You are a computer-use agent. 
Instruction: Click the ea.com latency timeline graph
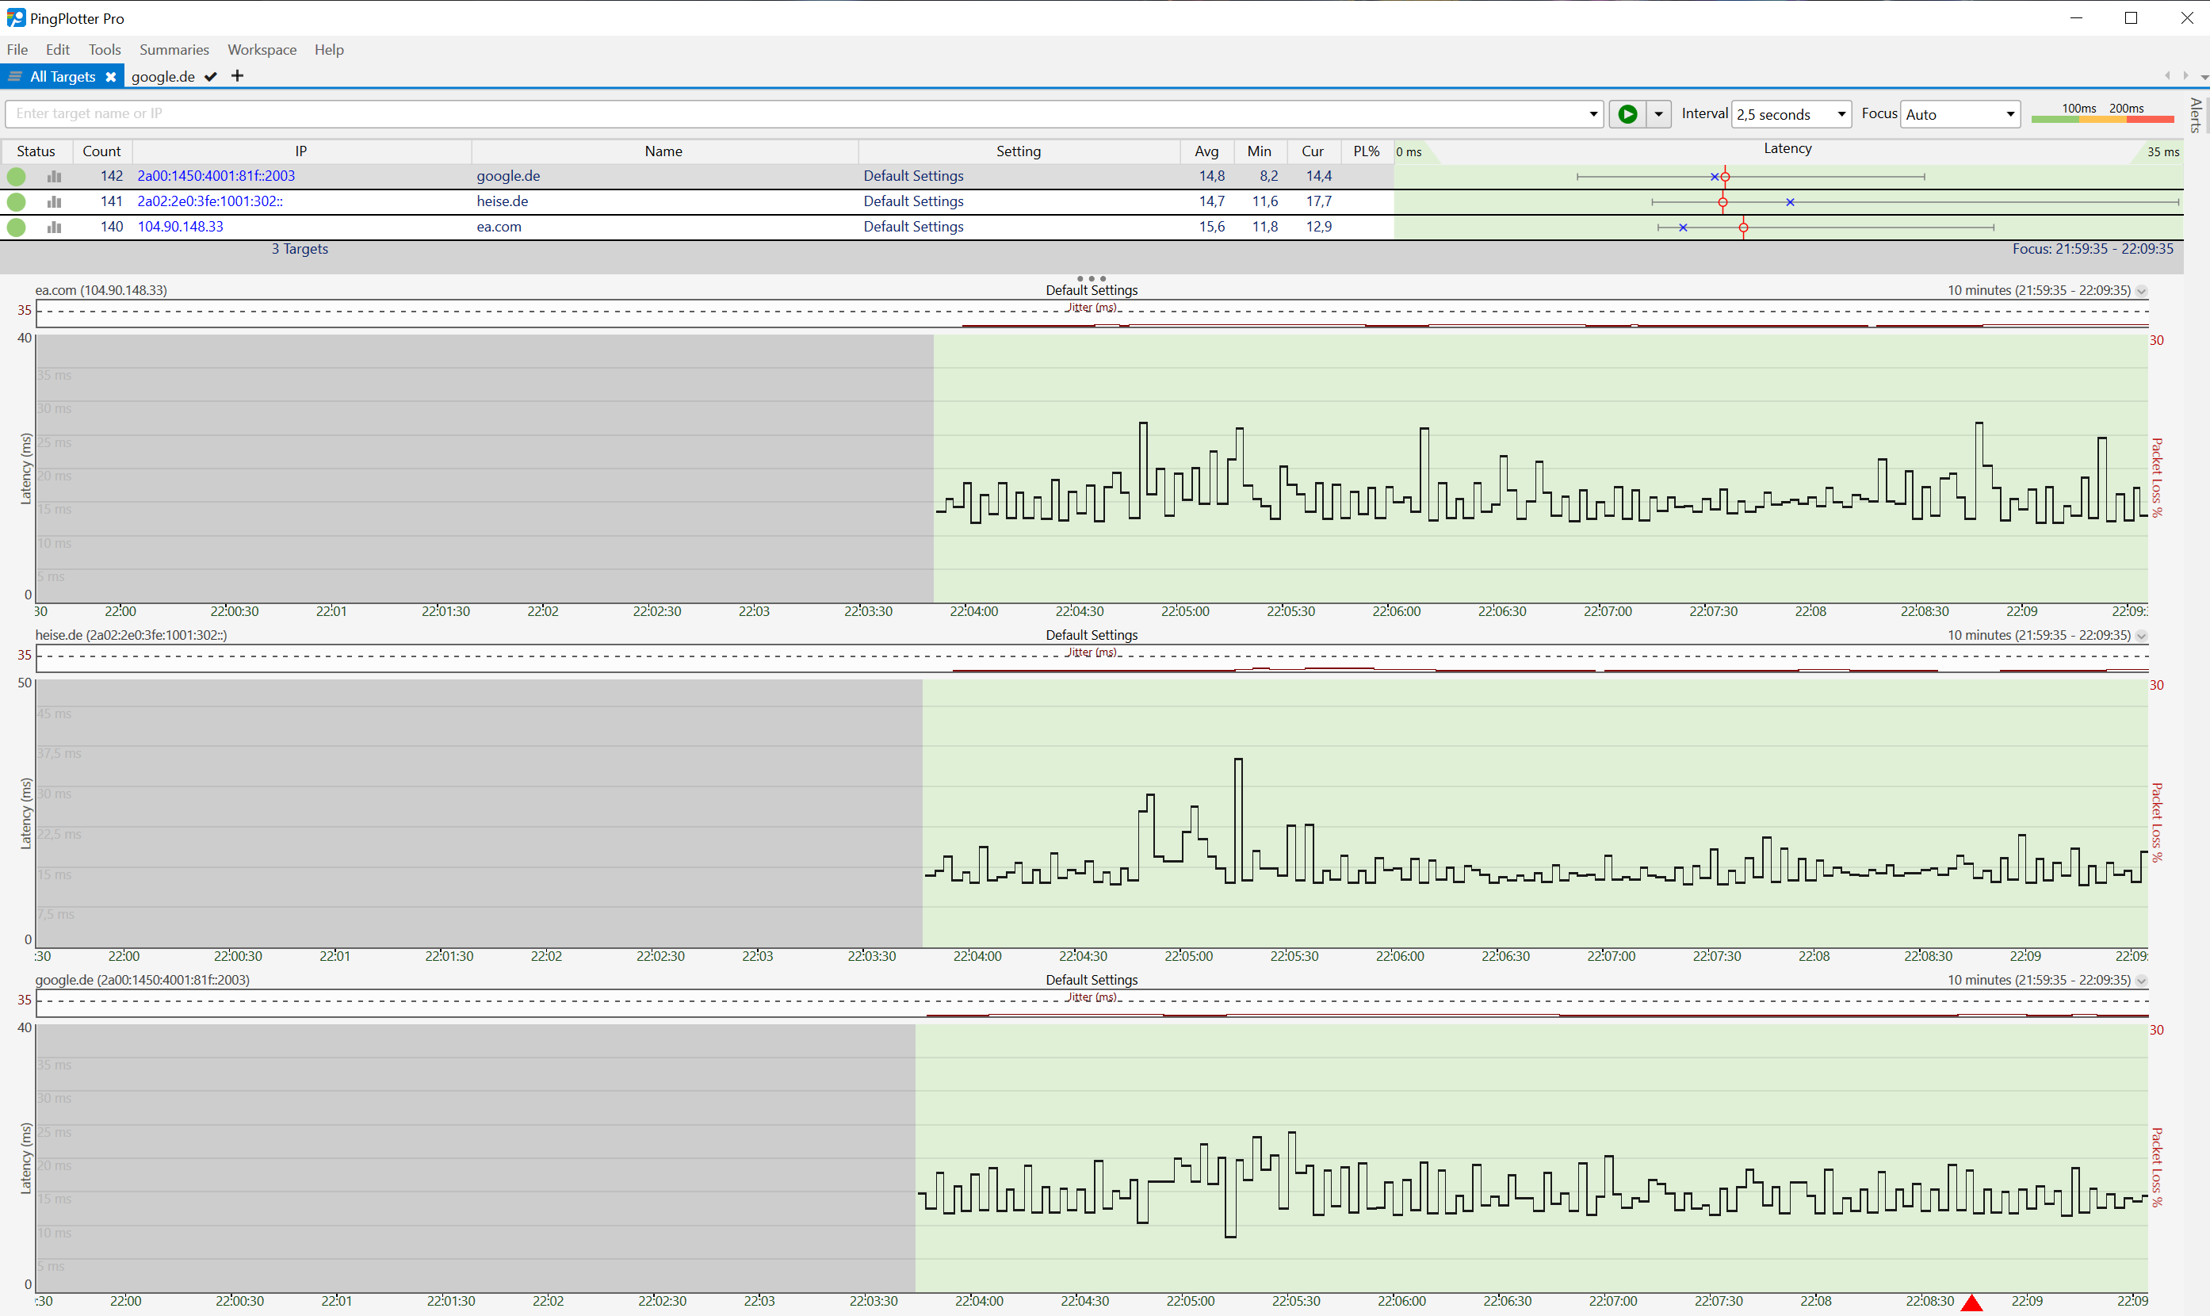1092,469
